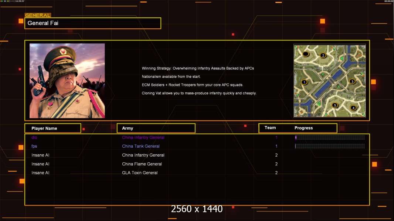Click the blank black marker on minimap
This screenshot has height=221, width=394.
pyautogui.click(x=306, y=54)
